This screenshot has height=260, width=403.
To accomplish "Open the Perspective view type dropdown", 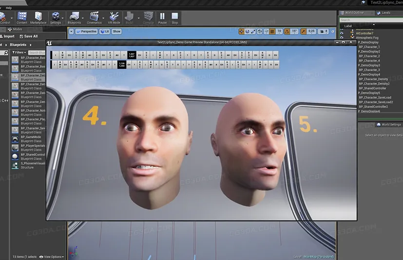I will click(x=87, y=32).
